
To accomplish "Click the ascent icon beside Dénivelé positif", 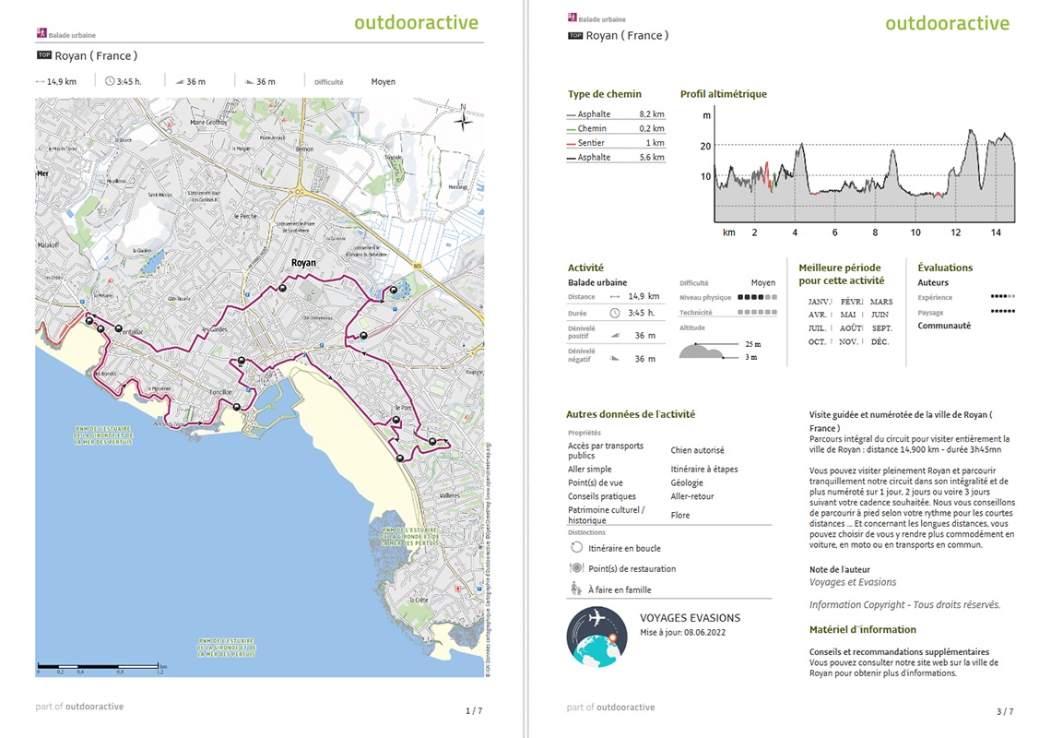I will pos(615,335).
